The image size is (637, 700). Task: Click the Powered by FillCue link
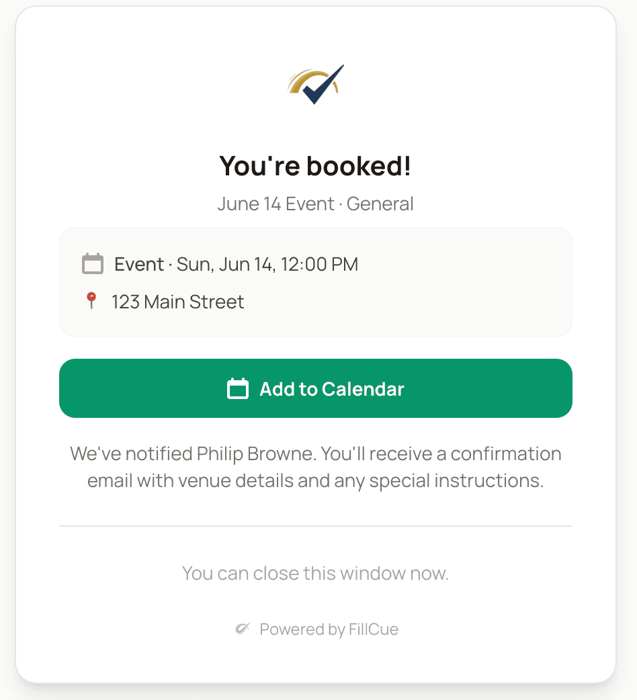point(329,629)
